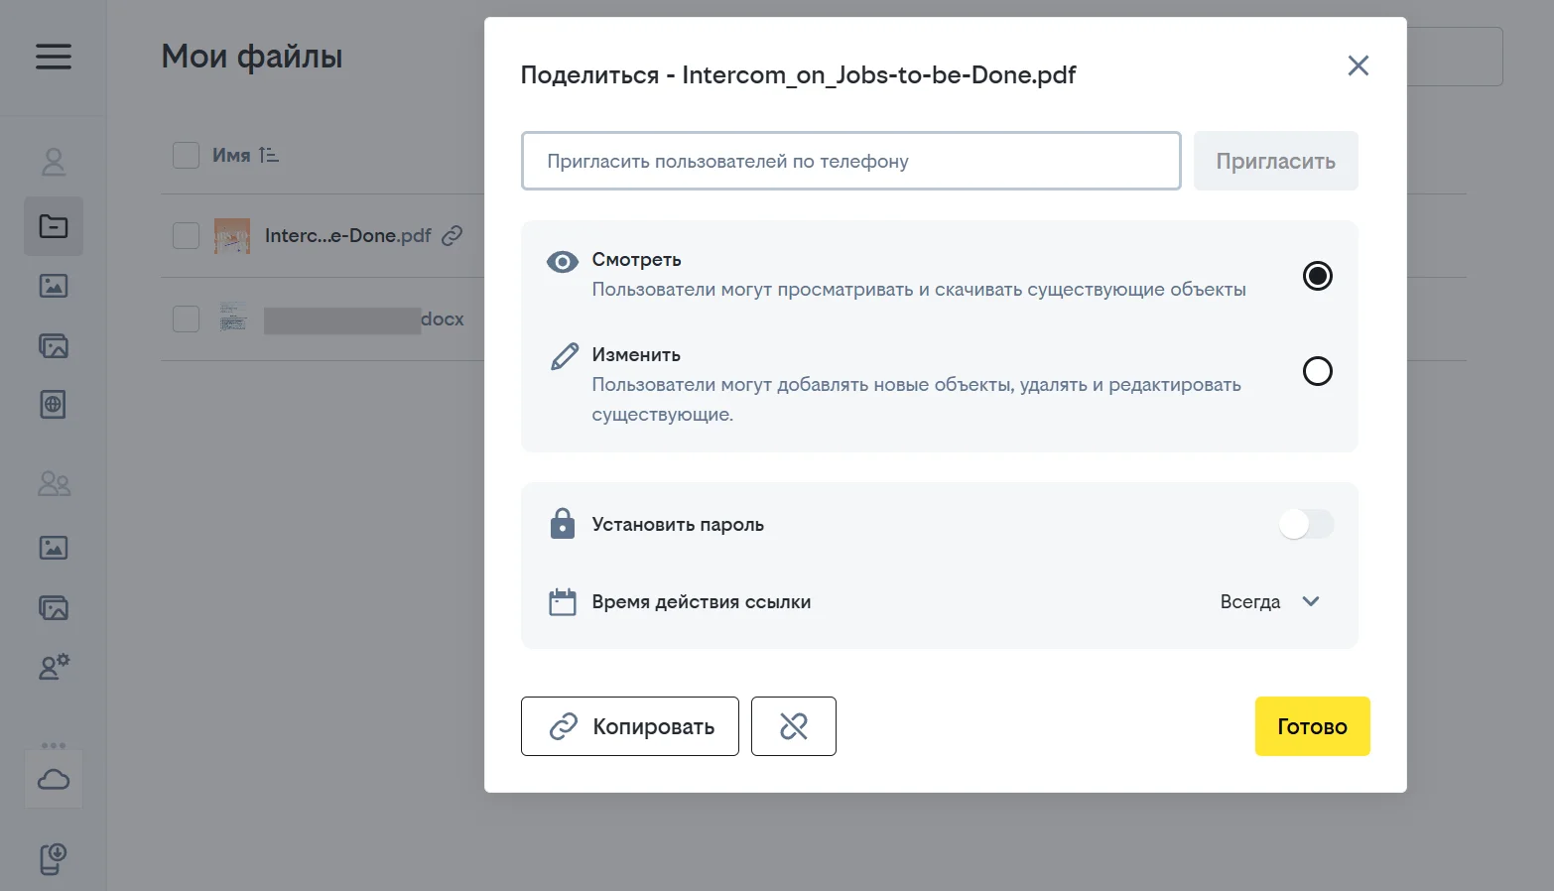Close the share dialog
The image size is (1554, 891).
coord(1358,65)
